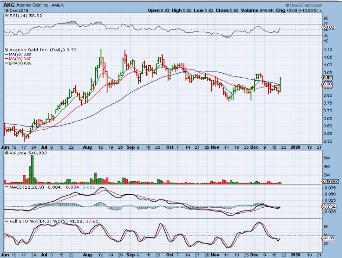Click the Chg +0.09 (+10.93%) value
Viewport: 342px width, 258px height.
[x=297, y=10]
